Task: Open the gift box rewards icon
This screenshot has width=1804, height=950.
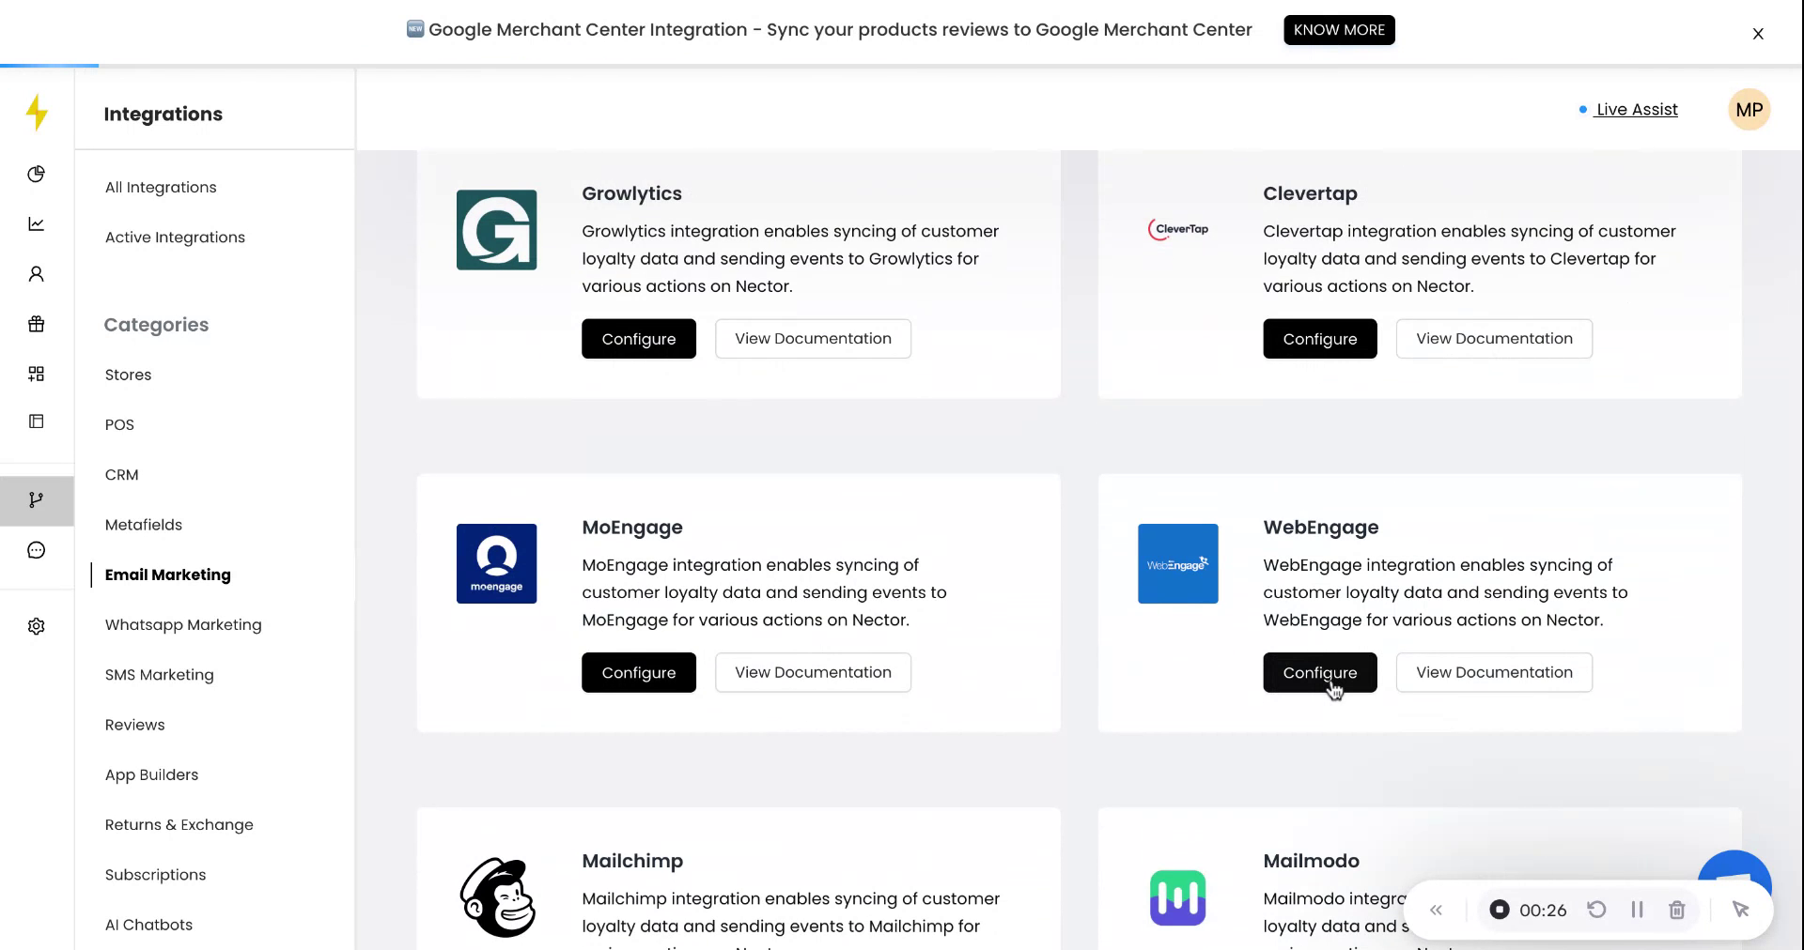Action: (37, 324)
